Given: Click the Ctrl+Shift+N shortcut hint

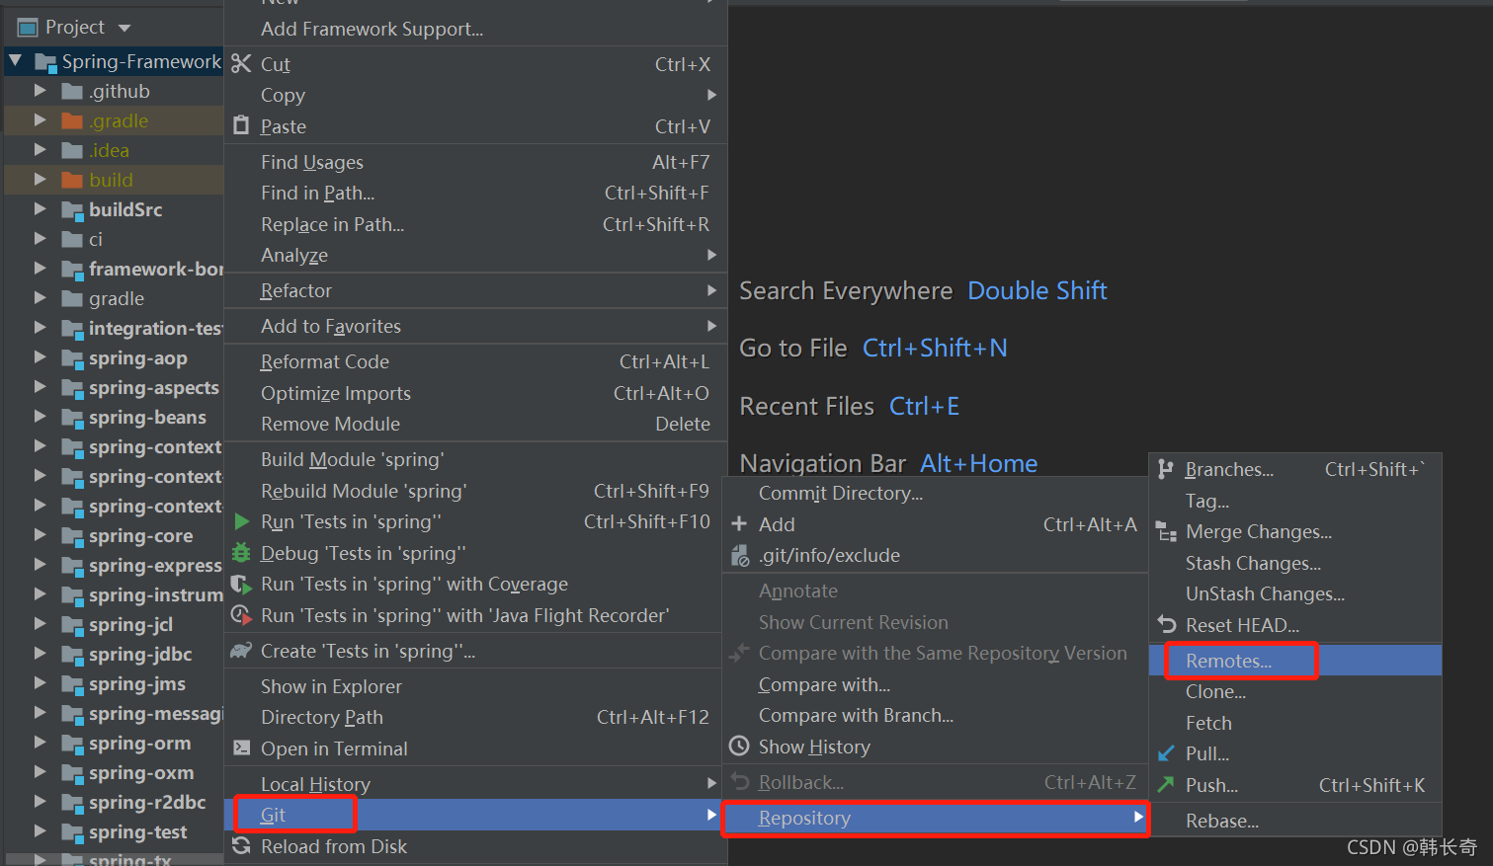Looking at the screenshot, I should tap(935, 348).
